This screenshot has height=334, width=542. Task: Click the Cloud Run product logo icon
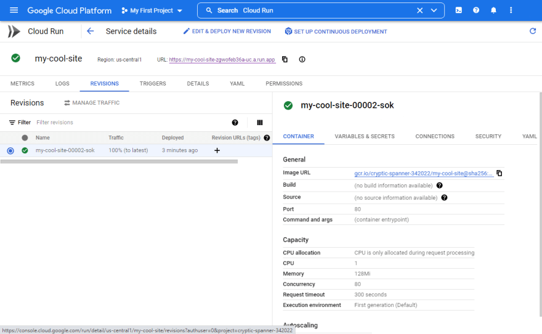[x=14, y=31]
